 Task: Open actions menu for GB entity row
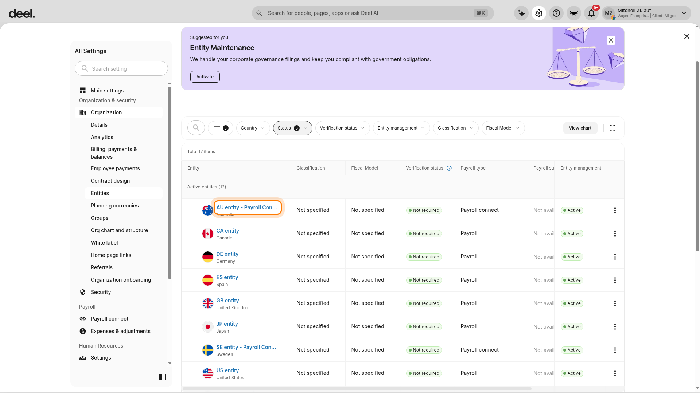[x=615, y=303]
